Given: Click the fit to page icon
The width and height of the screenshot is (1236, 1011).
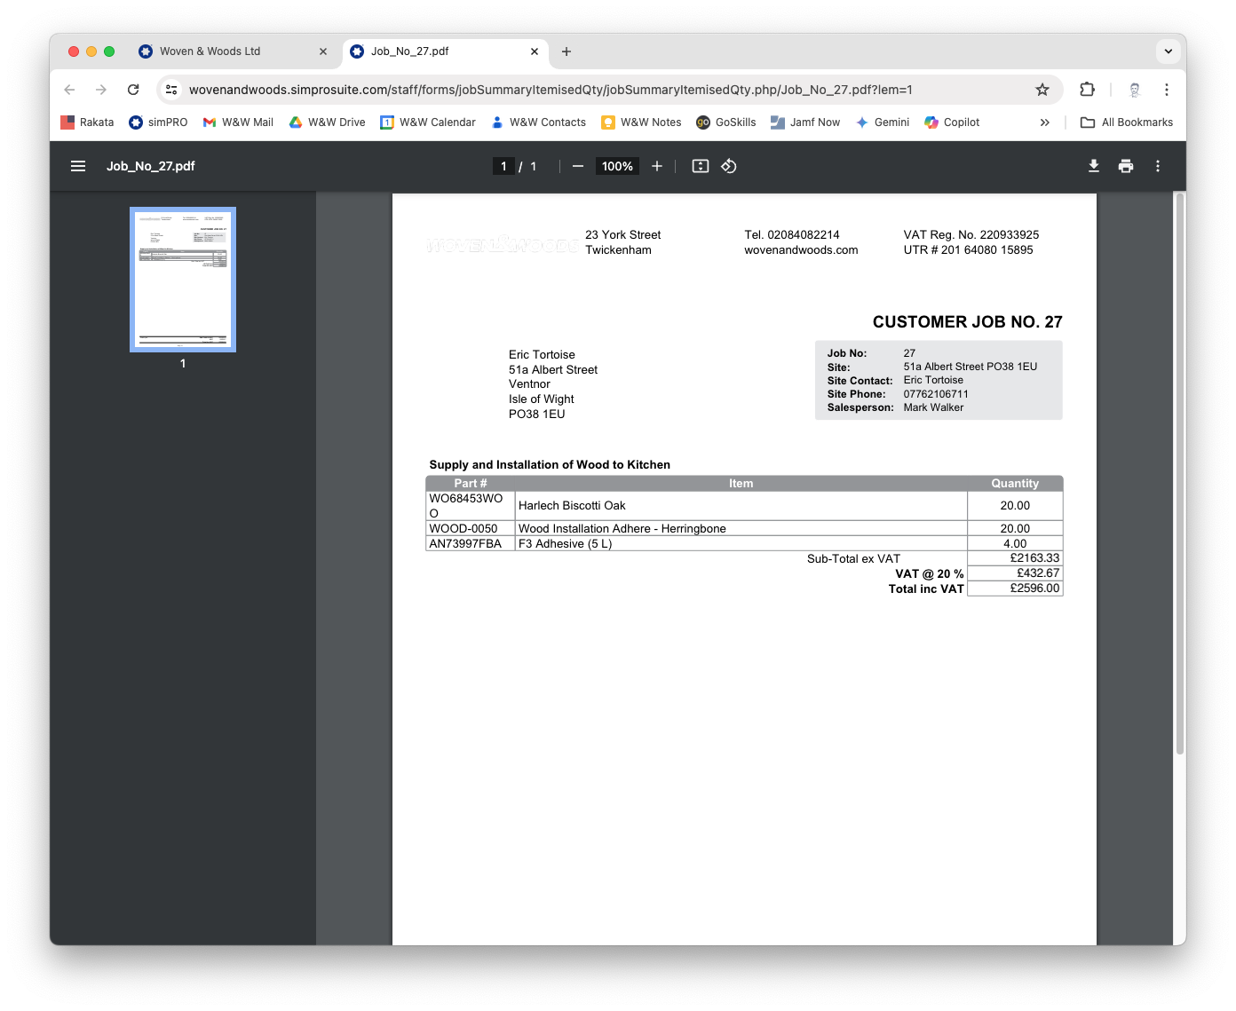Looking at the screenshot, I should (701, 166).
